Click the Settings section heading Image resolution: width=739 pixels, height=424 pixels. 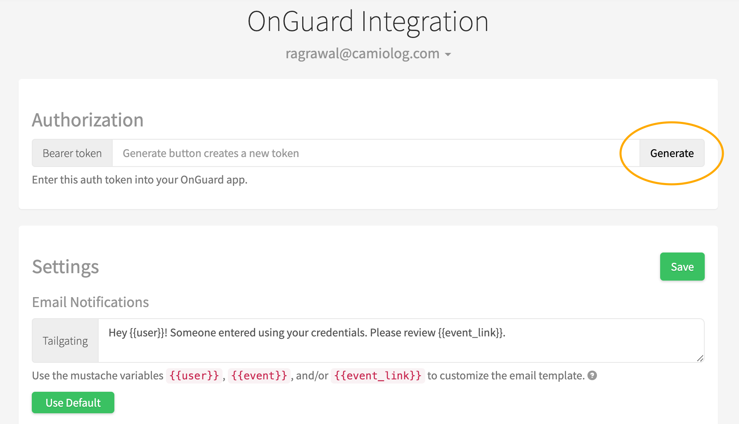click(66, 267)
